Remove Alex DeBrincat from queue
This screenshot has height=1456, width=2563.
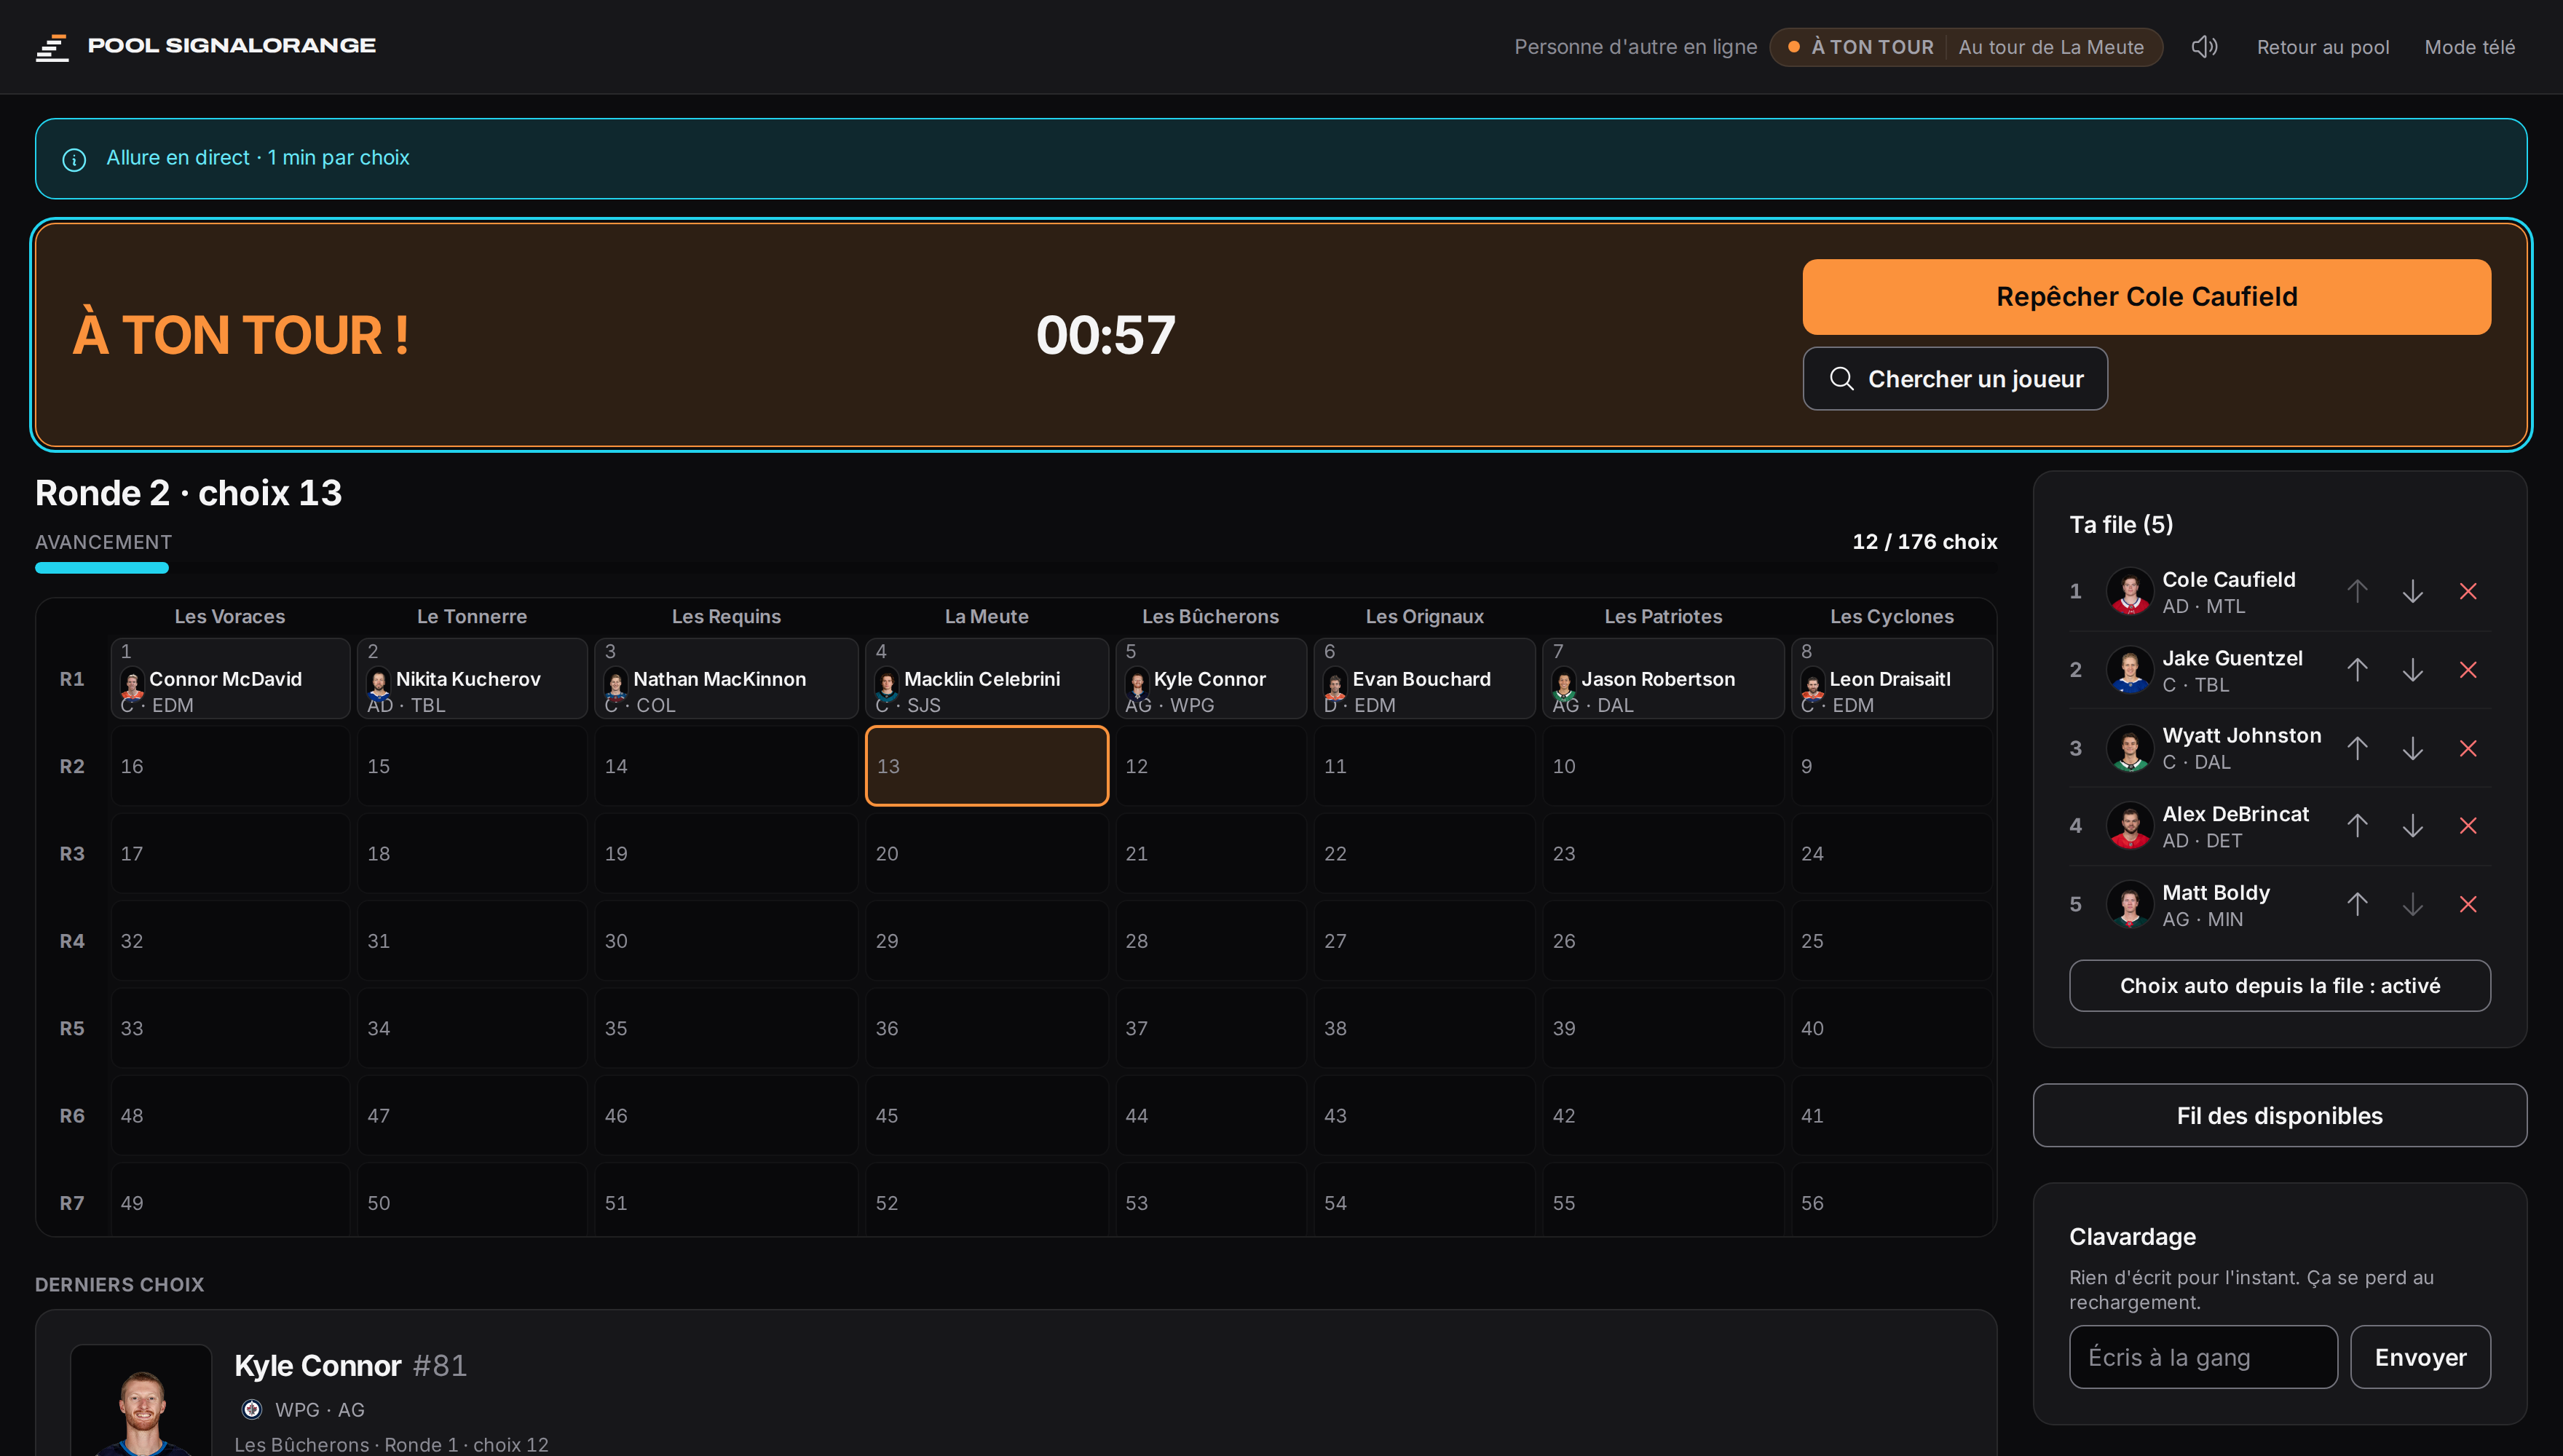[x=2468, y=826]
